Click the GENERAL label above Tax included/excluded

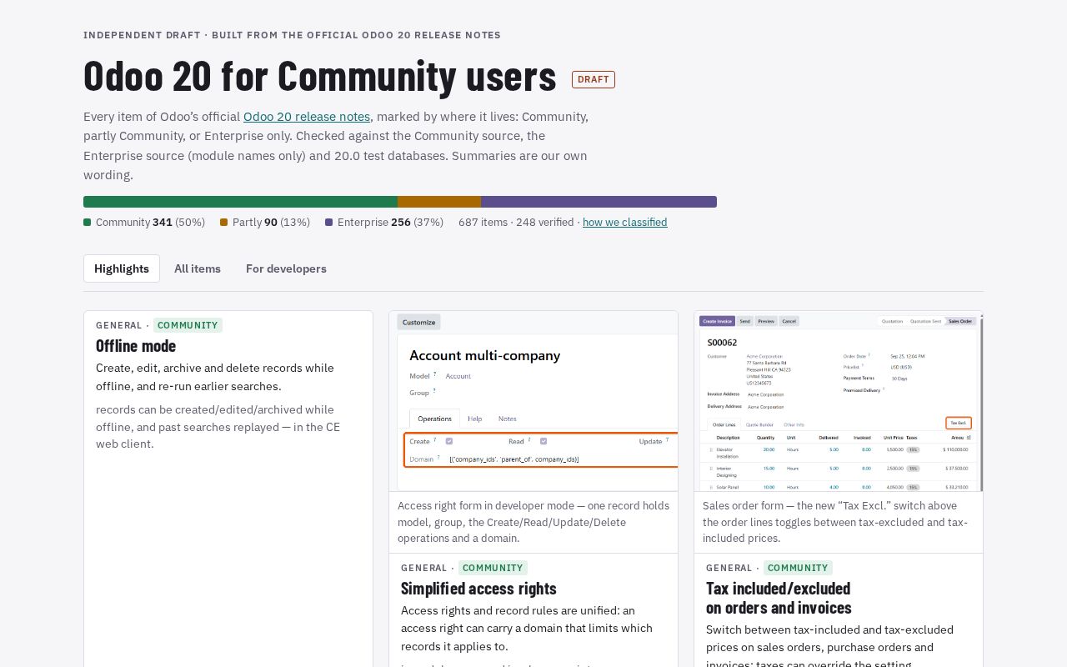[x=729, y=568]
